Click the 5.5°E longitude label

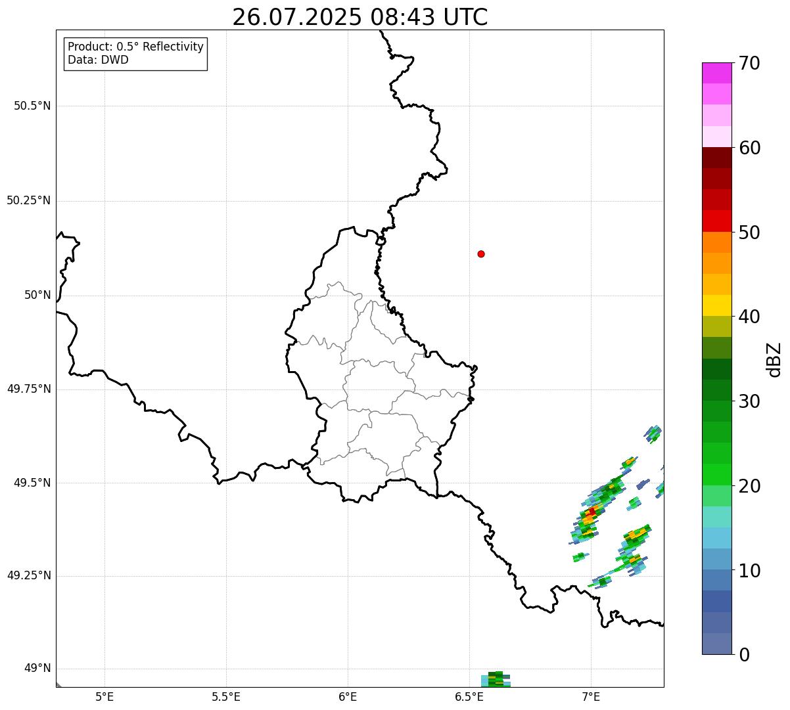226,697
